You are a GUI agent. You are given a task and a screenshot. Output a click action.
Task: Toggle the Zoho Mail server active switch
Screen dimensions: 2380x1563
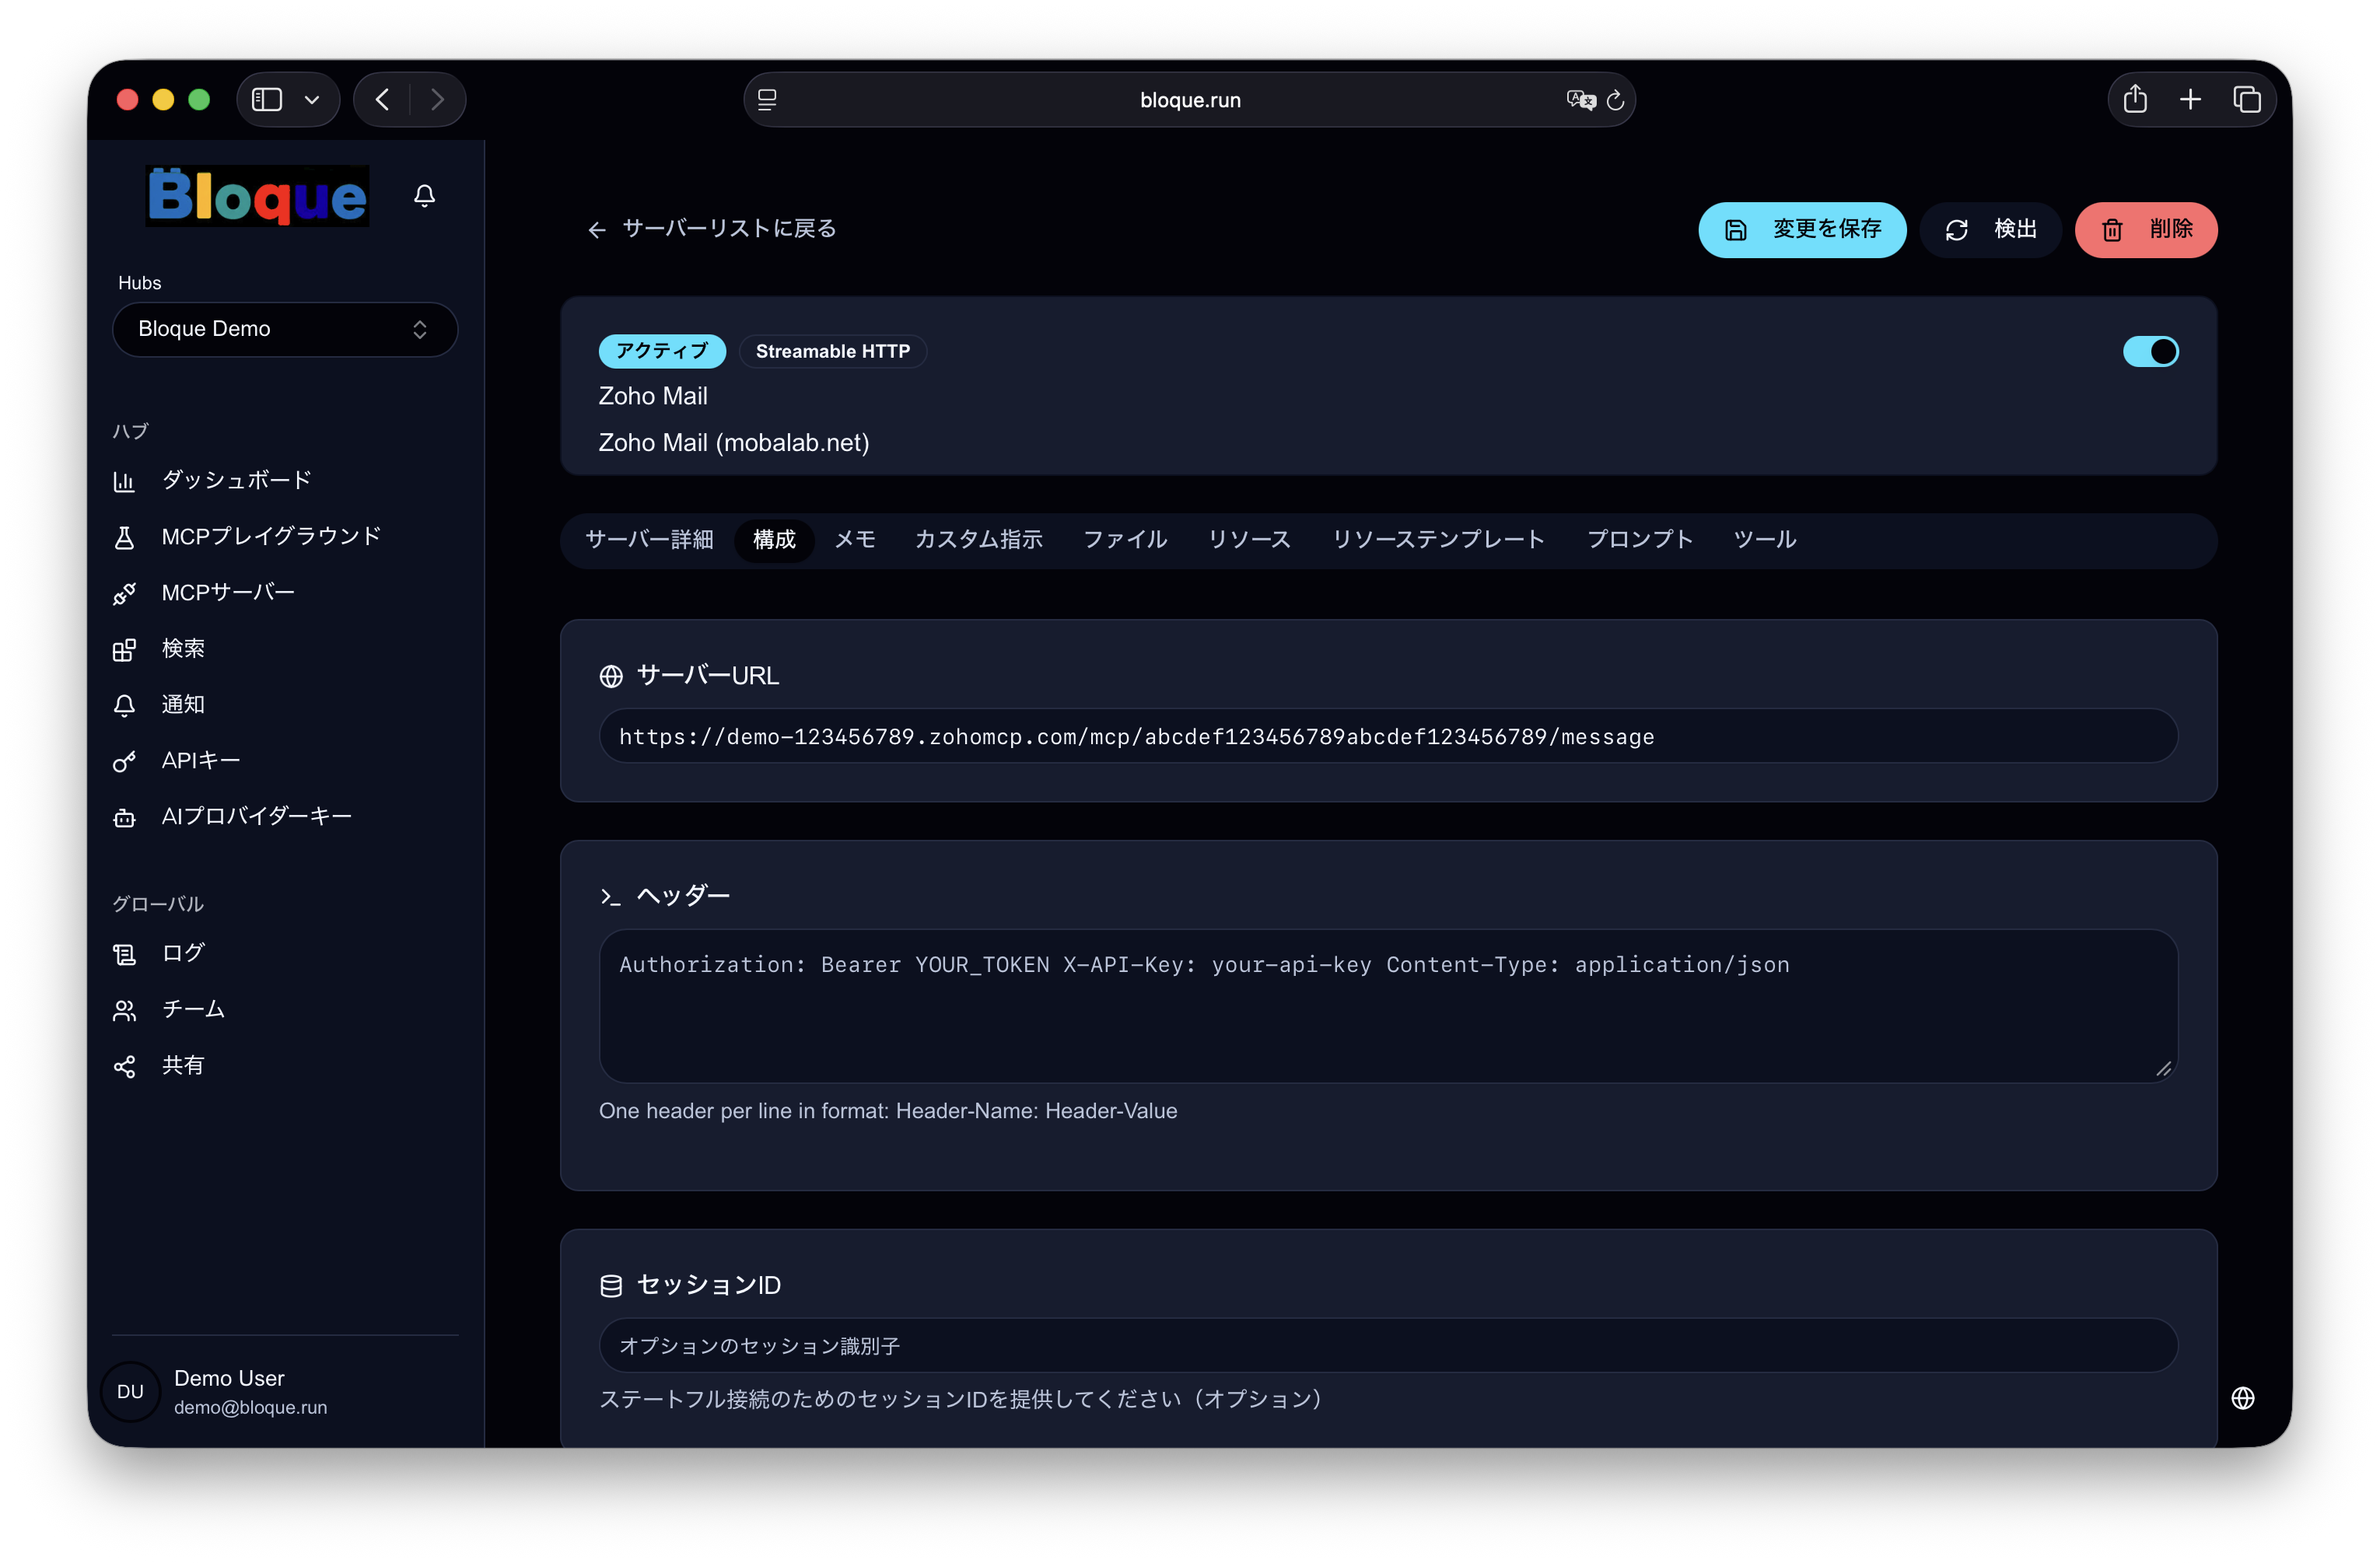[2151, 351]
